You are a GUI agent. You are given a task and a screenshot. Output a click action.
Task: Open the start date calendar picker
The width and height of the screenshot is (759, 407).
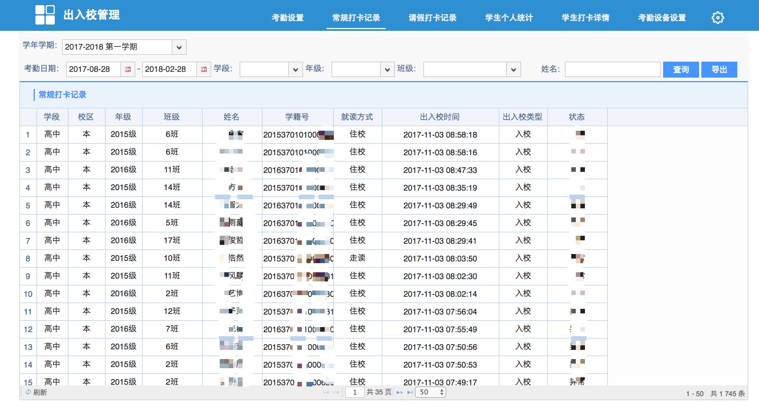coord(128,69)
